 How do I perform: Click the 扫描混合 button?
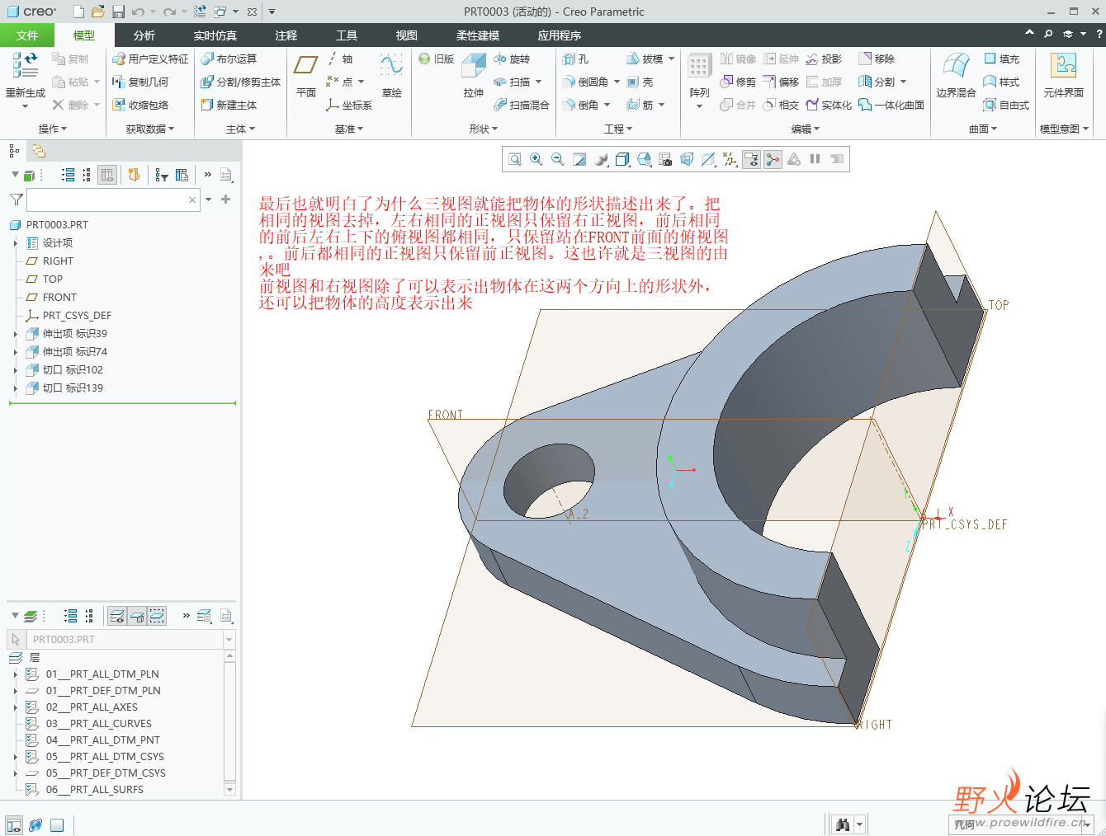click(521, 105)
